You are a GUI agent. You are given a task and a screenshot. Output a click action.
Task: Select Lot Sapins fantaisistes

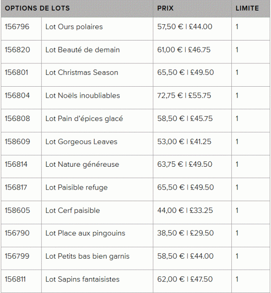coord(82,279)
